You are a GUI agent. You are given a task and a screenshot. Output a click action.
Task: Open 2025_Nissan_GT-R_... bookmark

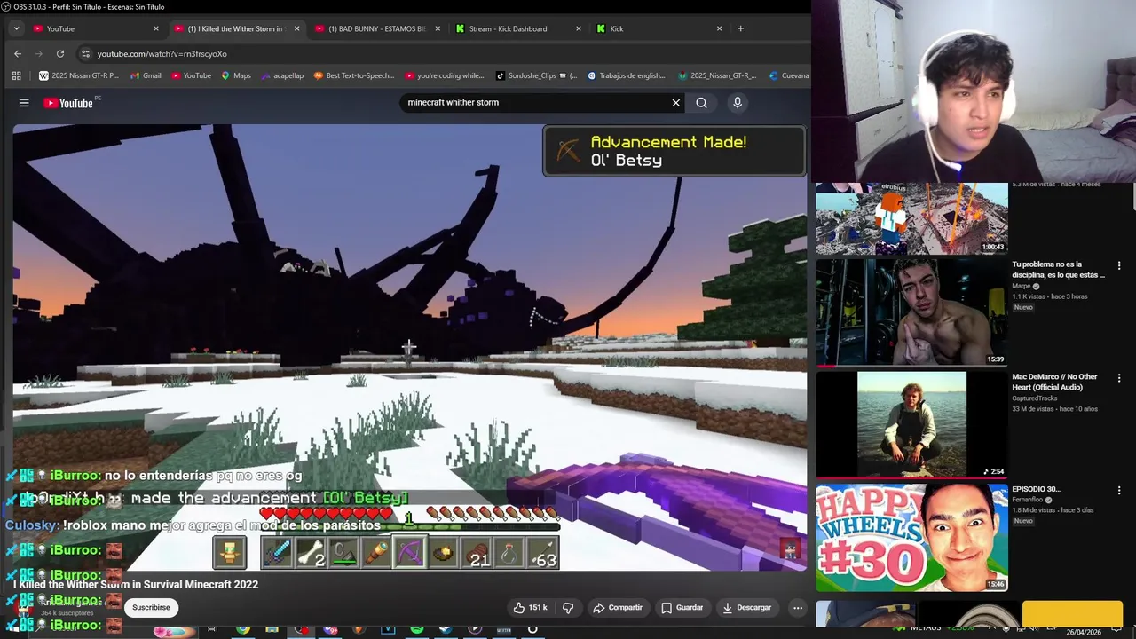click(717, 75)
